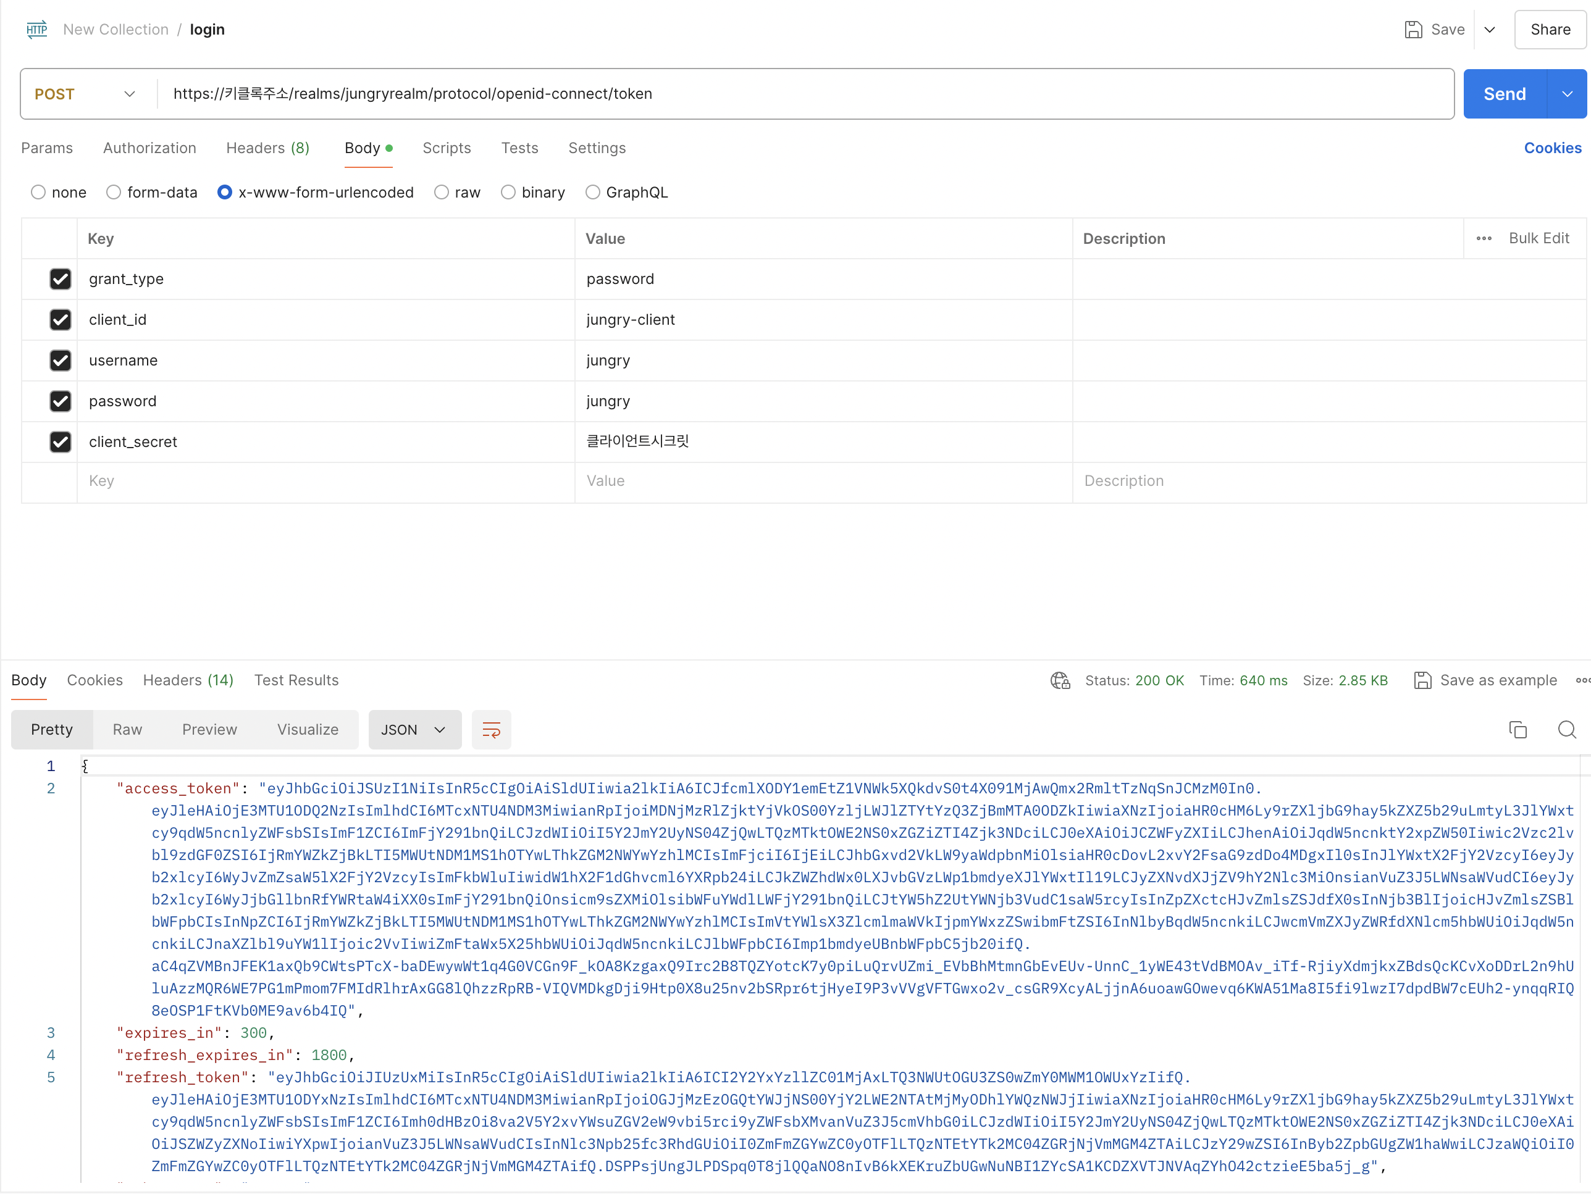
Task: Expand the Send button dropdown arrow
Action: point(1568,94)
